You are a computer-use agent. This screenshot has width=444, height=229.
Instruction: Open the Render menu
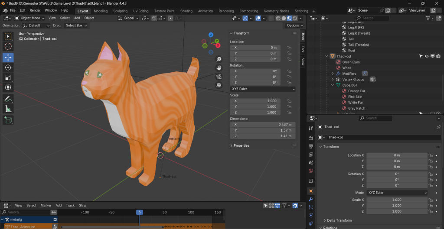pos(35,10)
